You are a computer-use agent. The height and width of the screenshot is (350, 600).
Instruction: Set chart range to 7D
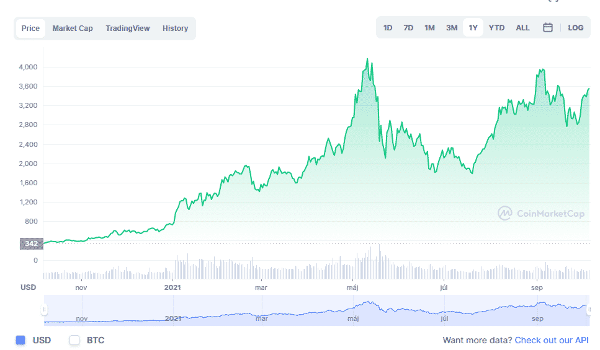[x=408, y=28]
